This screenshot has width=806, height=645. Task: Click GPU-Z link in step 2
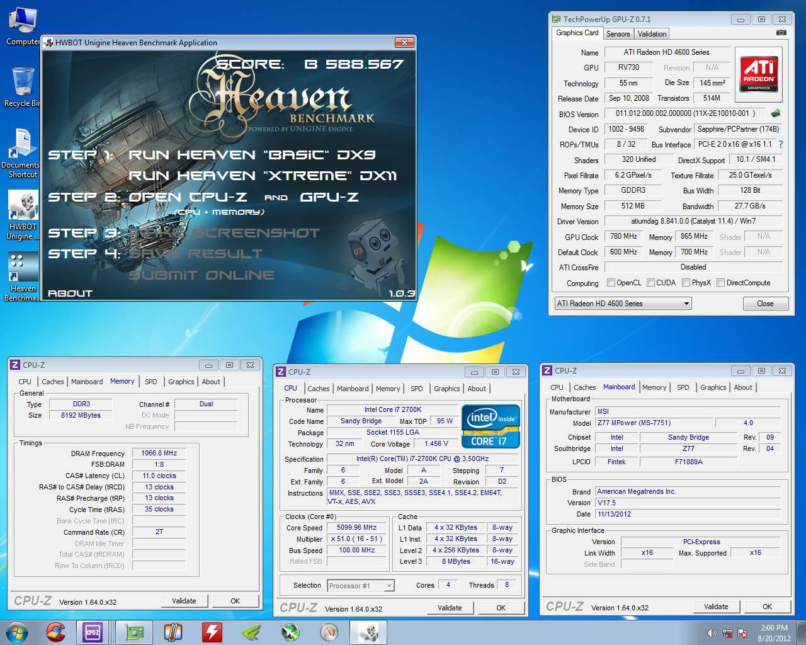click(329, 197)
